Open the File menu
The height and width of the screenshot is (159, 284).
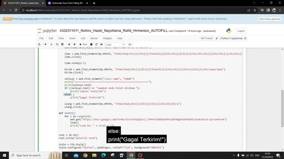[41, 38]
